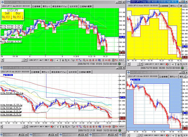Select the 注文状況 tab in 5 min chart window

[73, 72]
